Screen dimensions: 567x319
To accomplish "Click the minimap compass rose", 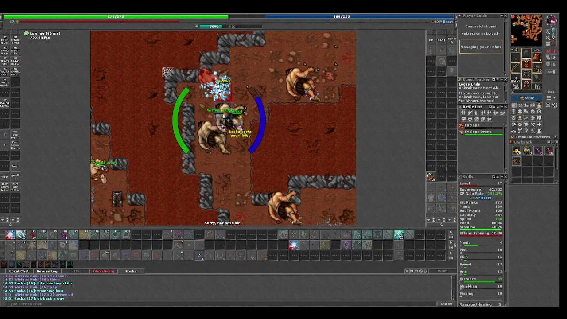I will click(x=551, y=21).
